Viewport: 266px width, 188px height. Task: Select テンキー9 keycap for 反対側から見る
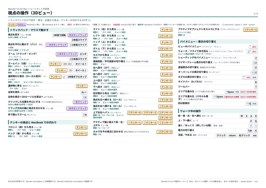[167, 94]
